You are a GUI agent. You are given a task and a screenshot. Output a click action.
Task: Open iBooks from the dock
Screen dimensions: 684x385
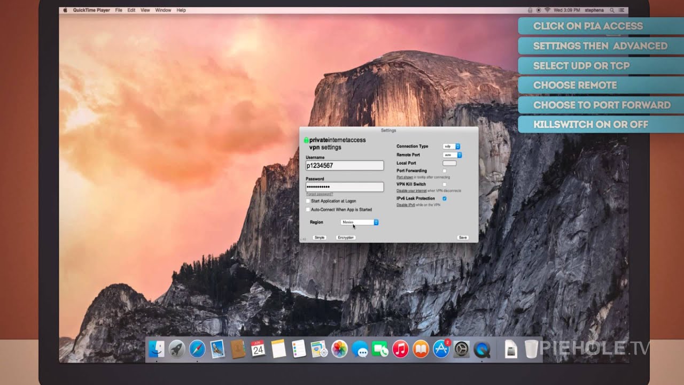pos(421,350)
